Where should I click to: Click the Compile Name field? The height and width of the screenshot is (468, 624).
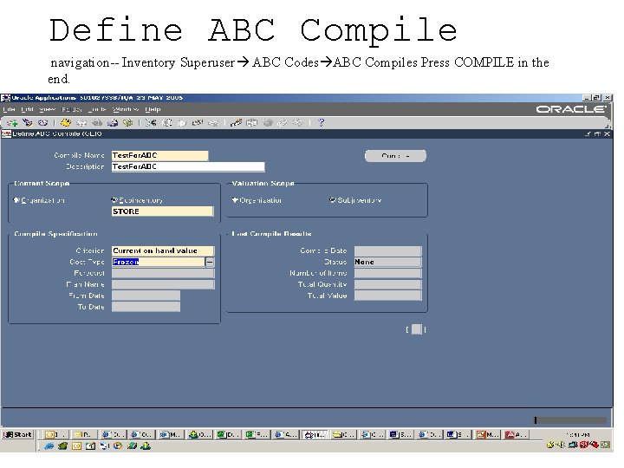click(160, 156)
